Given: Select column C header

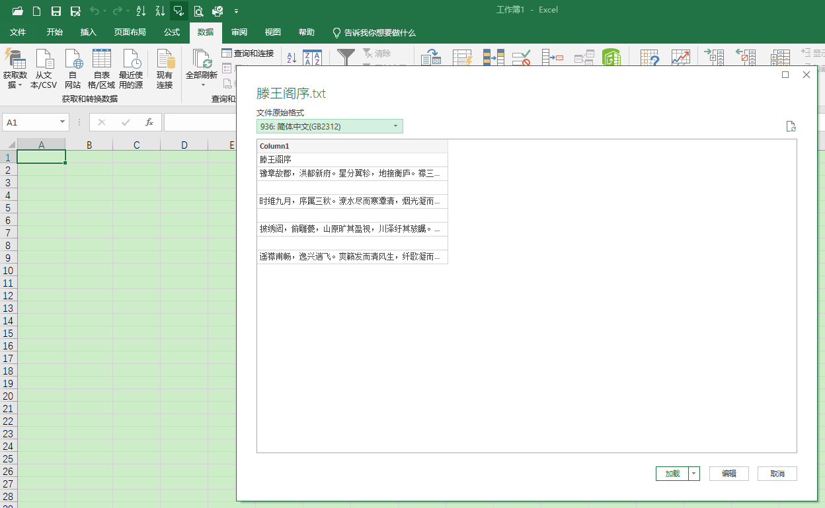Looking at the screenshot, I should pos(136,145).
